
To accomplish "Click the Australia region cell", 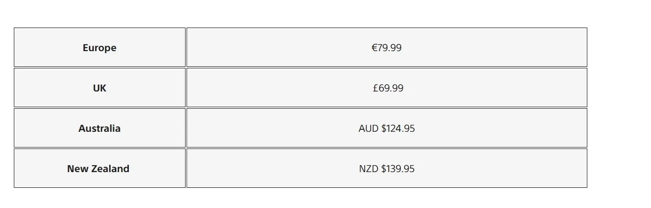I will click(x=99, y=128).
